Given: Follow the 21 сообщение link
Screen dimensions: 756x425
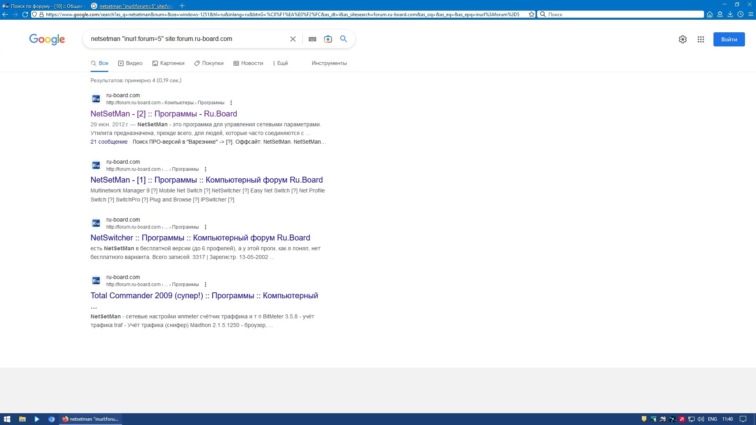Looking at the screenshot, I should click(109, 142).
